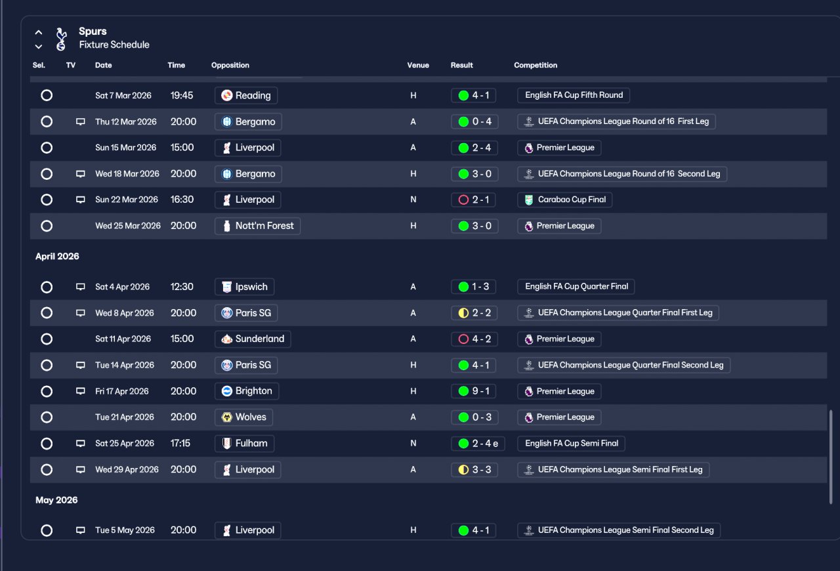The height and width of the screenshot is (571, 840).
Task: Select the Ipswich fixture radio
Action: (47, 287)
